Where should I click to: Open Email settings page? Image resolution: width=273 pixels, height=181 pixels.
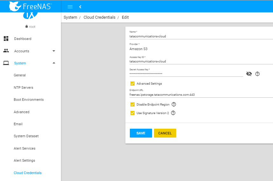18,124
